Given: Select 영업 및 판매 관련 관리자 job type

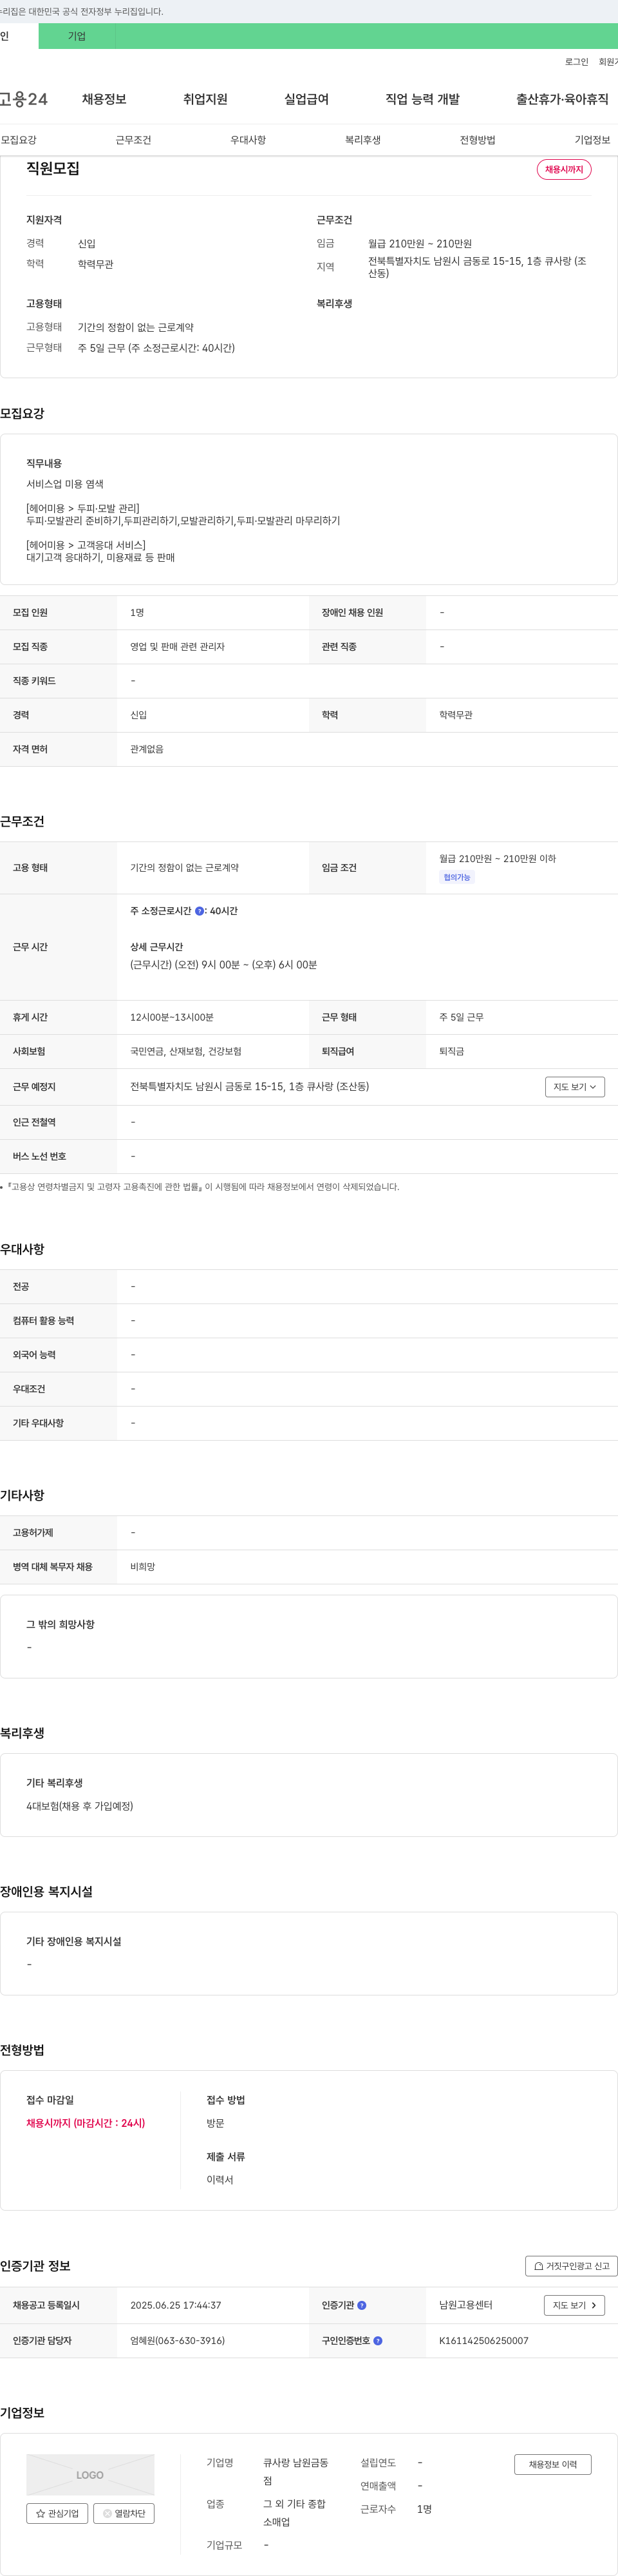Looking at the screenshot, I should coord(178,647).
